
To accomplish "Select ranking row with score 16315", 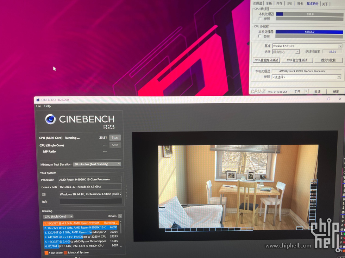I will [x=81, y=241].
